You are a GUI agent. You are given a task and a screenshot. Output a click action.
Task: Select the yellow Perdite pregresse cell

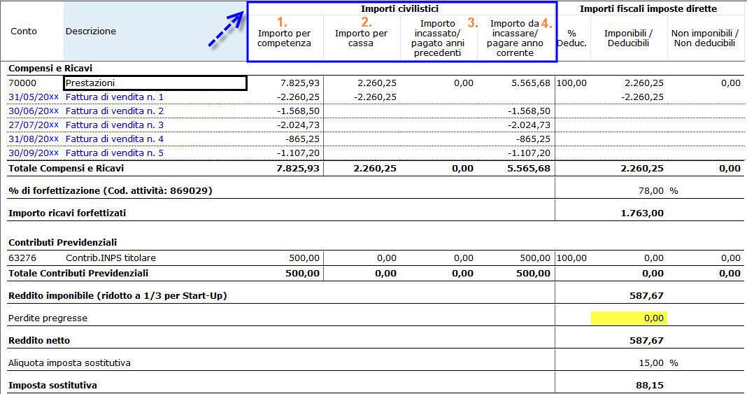tap(628, 318)
